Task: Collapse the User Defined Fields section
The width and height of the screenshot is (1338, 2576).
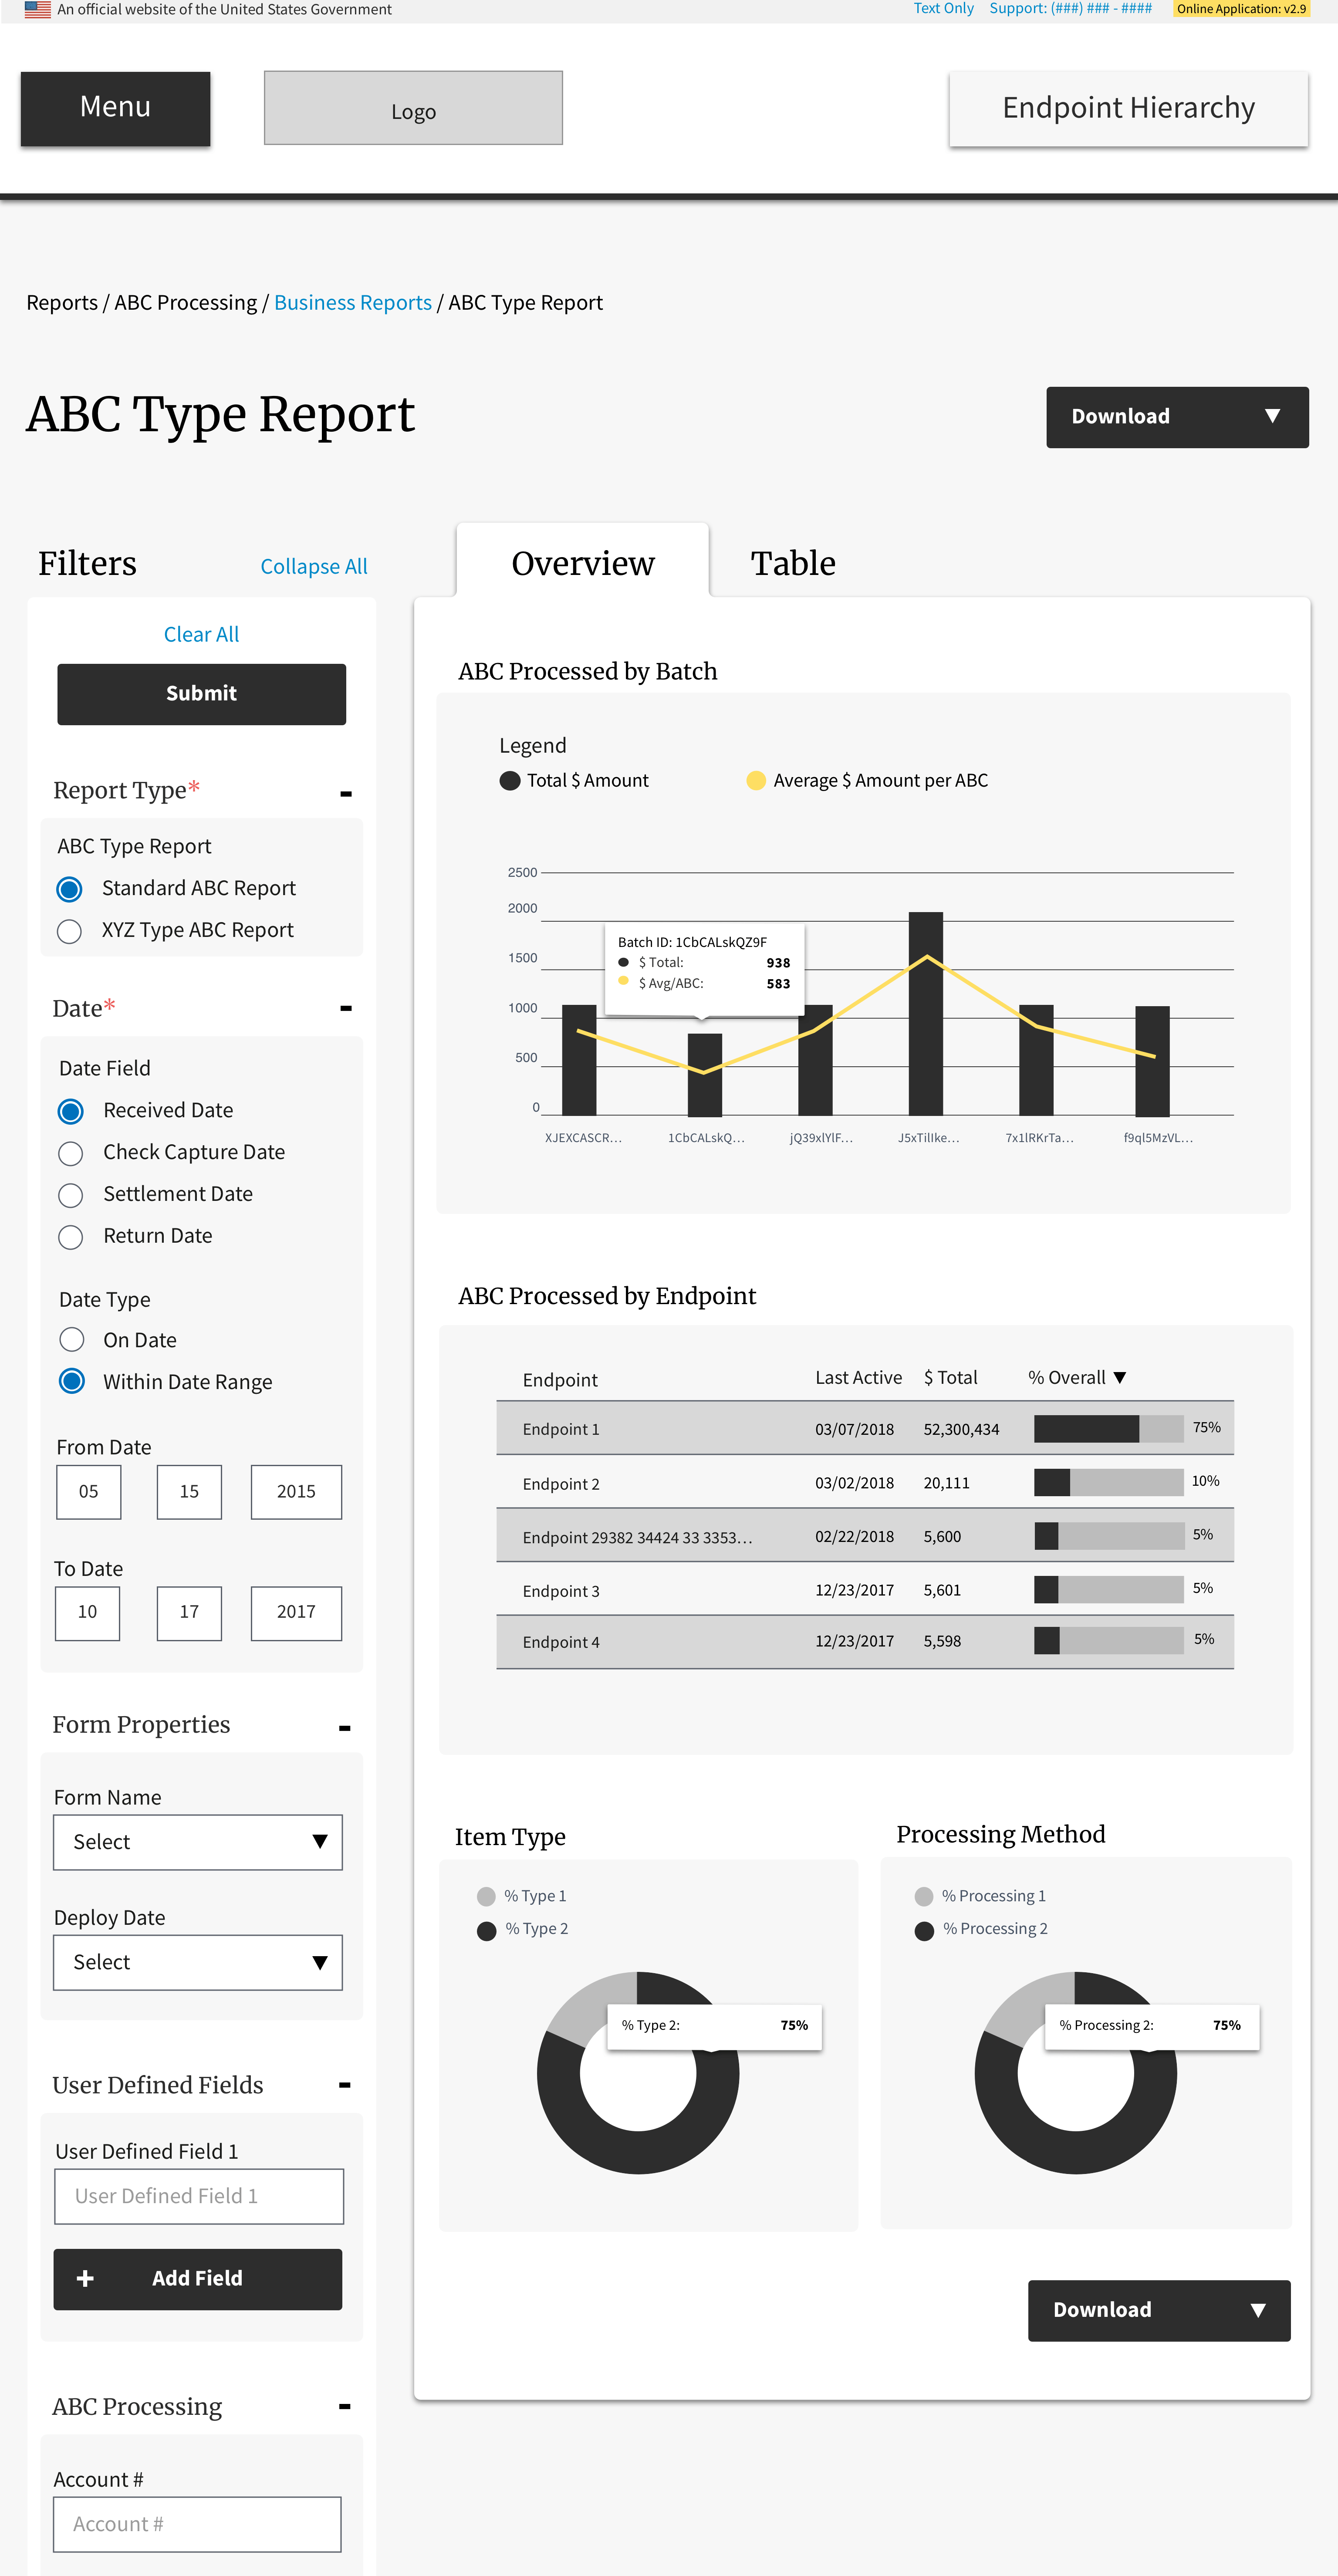Action: click(x=345, y=2085)
